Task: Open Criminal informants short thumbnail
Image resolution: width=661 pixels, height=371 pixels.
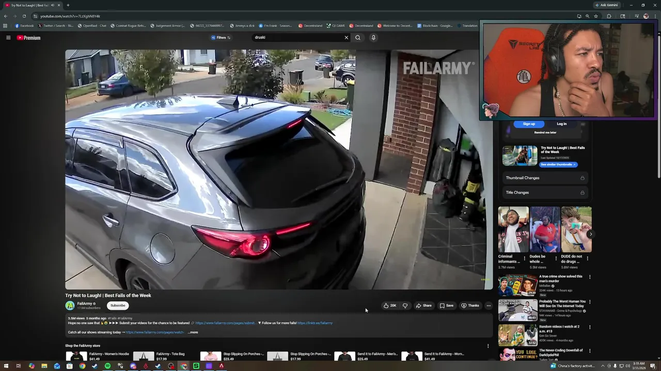Action: (513, 230)
